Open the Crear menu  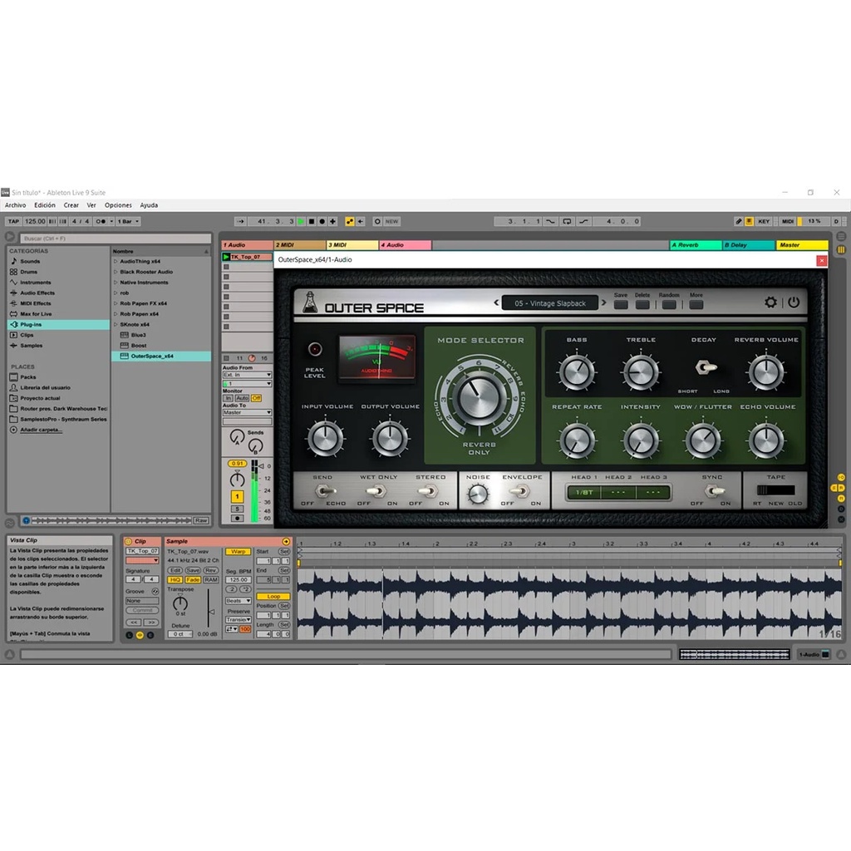[x=71, y=205]
